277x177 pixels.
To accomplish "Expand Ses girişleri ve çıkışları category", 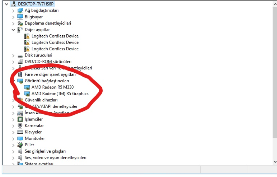I will (x=13, y=152).
